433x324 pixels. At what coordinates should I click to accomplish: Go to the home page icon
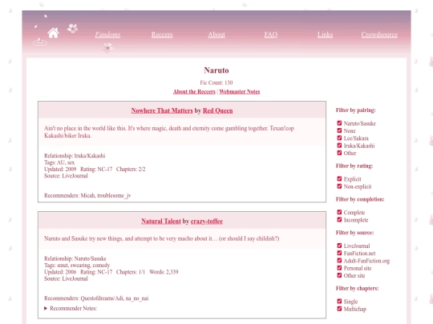click(53, 33)
